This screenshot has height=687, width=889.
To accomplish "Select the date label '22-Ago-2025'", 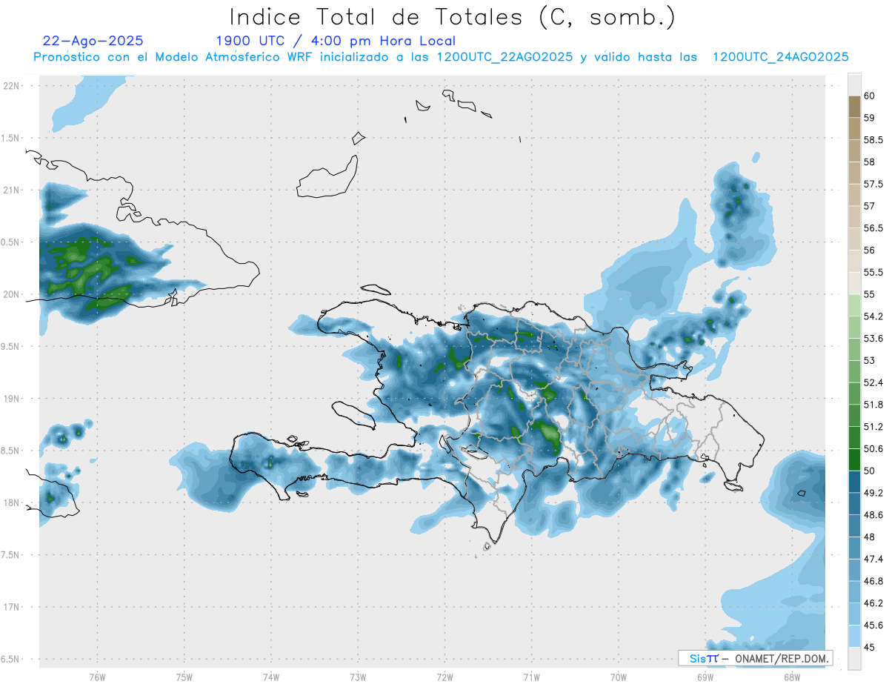I will coord(93,42).
